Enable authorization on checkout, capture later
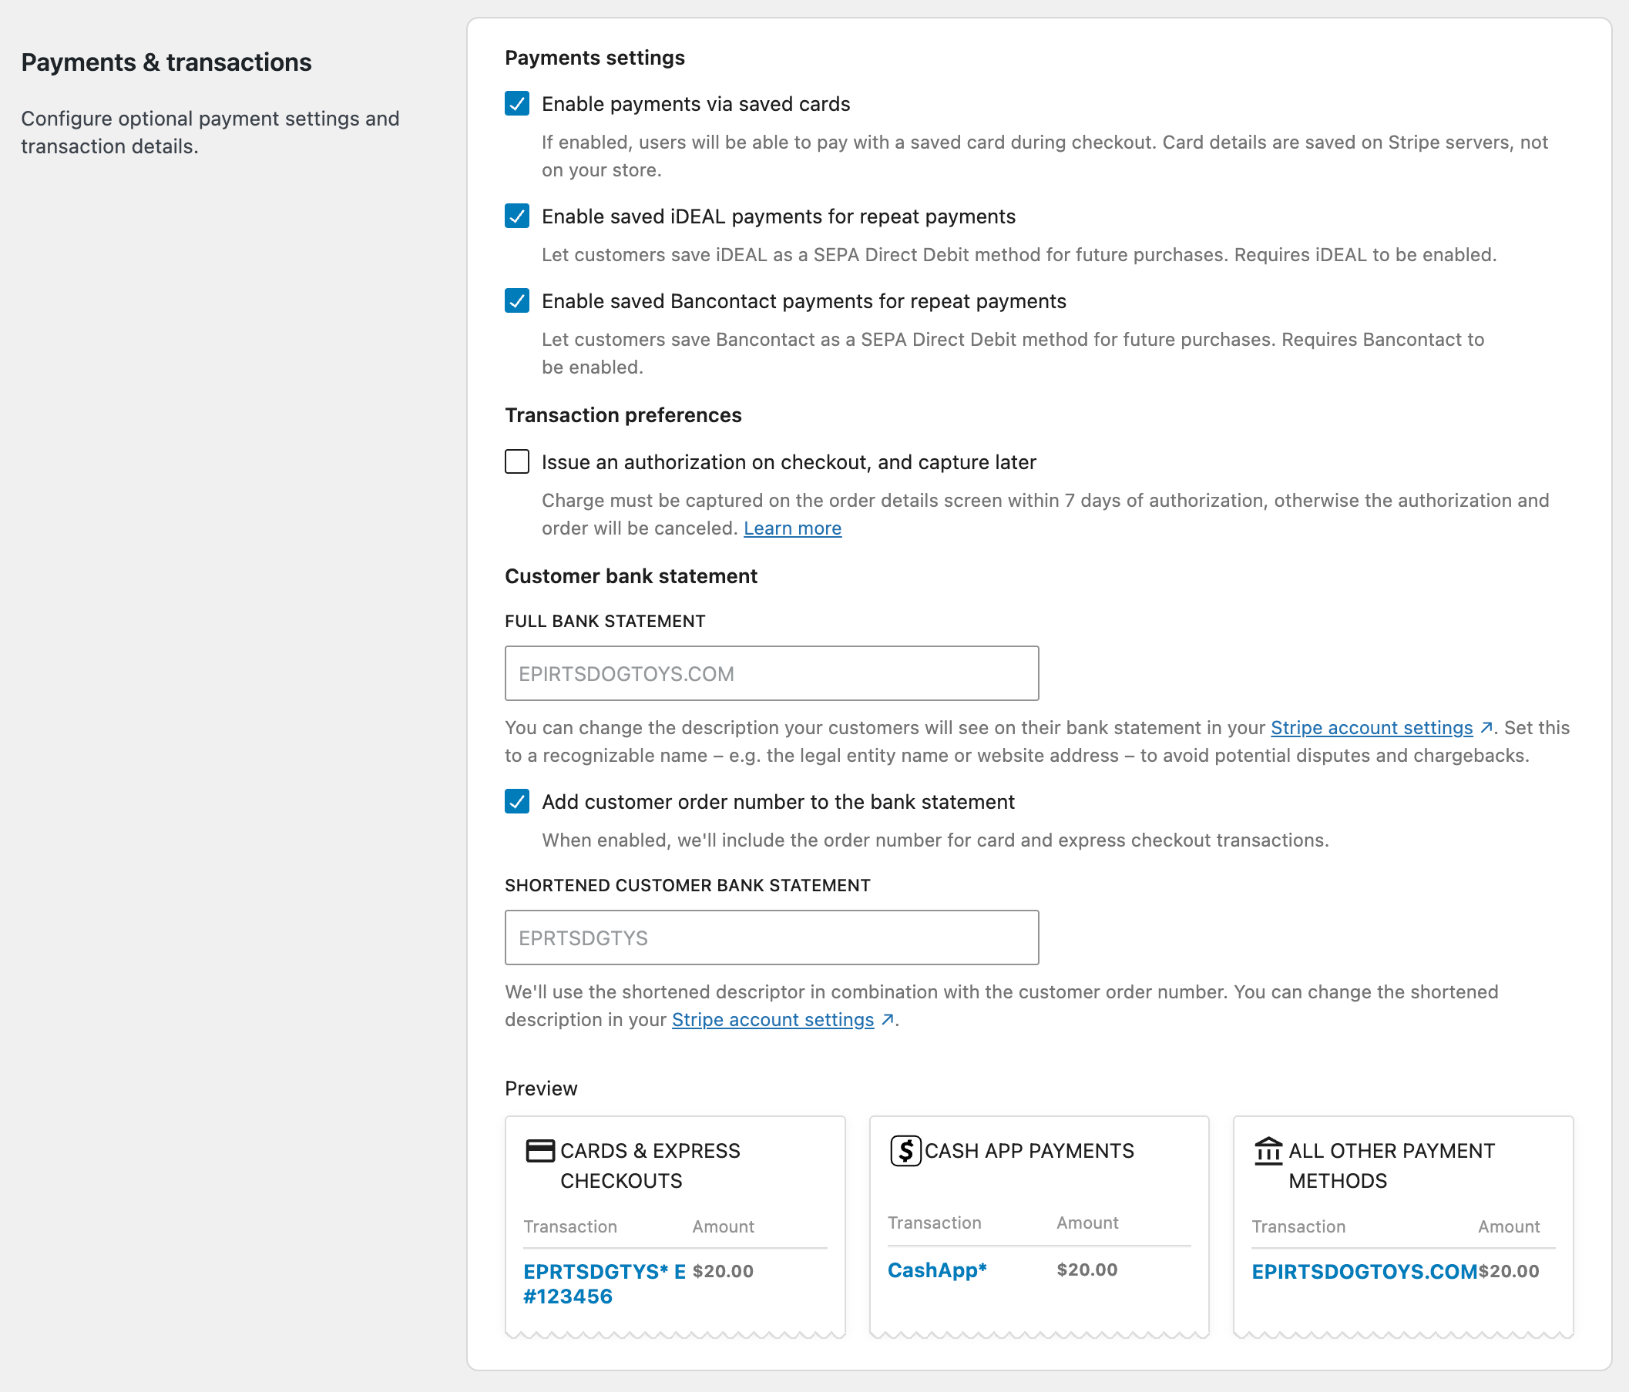The image size is (1629, 1392). coord(516,461)
